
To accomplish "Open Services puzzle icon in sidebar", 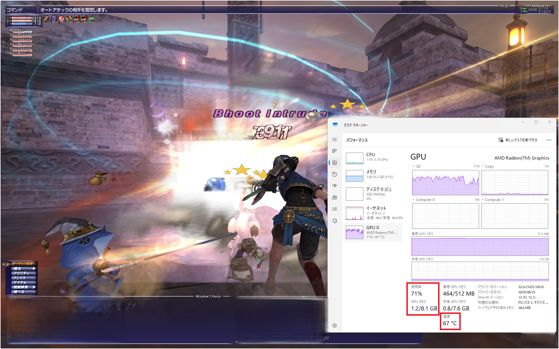I will (x=335, y=221).
